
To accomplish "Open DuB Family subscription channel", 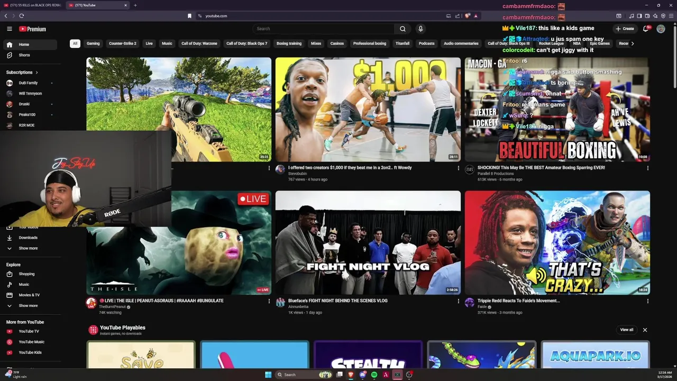I will coord(31,83).
